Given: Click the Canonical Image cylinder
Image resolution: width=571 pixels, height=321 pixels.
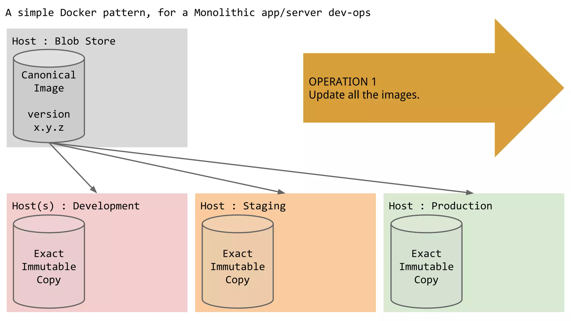Looking at the screenshot, I should [x=49, y=96].
